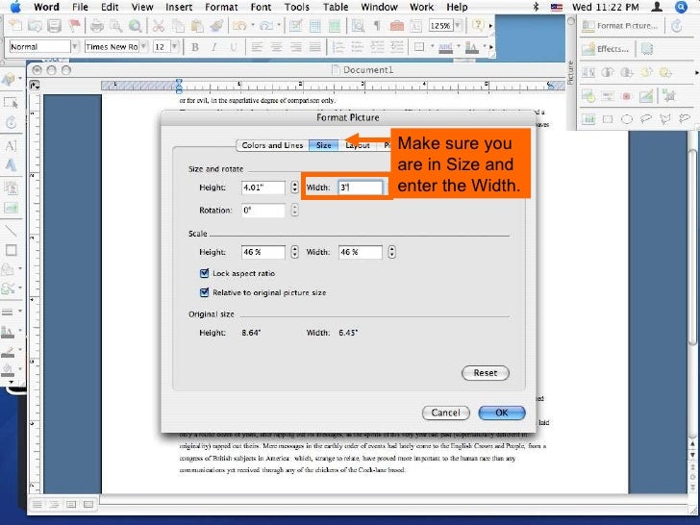Click the Effects icon in Picture palette
700x525 pixels.
[x=588, y=49]
